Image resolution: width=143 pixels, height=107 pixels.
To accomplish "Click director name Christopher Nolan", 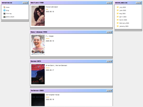I will click(52, 95).
